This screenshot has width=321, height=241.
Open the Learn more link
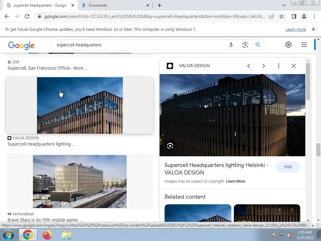tap(296, 29)
